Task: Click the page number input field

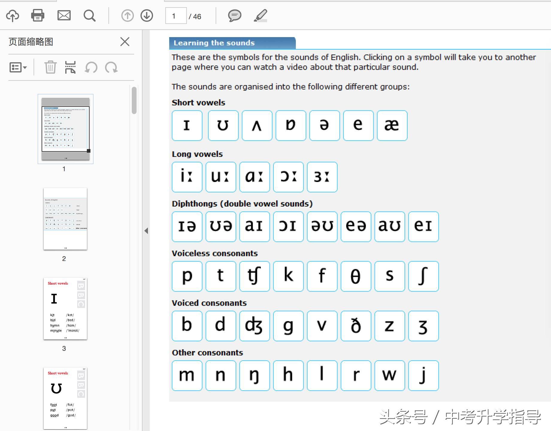Action: point(176,16)
